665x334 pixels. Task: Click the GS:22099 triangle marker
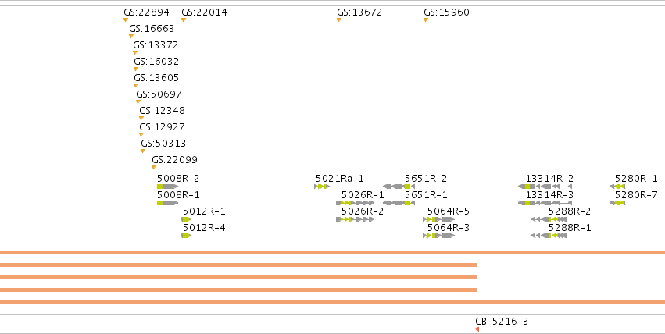tap(154, 168)
